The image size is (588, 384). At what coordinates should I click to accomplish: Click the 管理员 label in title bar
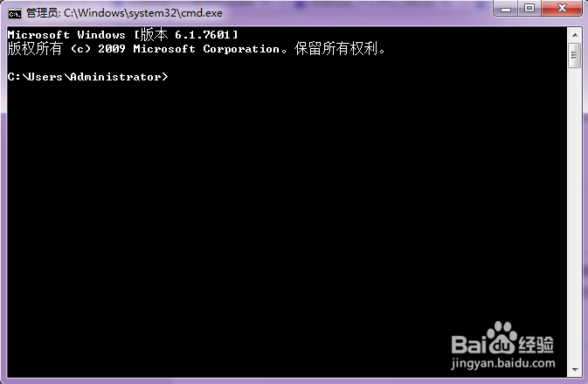point(42,13)
